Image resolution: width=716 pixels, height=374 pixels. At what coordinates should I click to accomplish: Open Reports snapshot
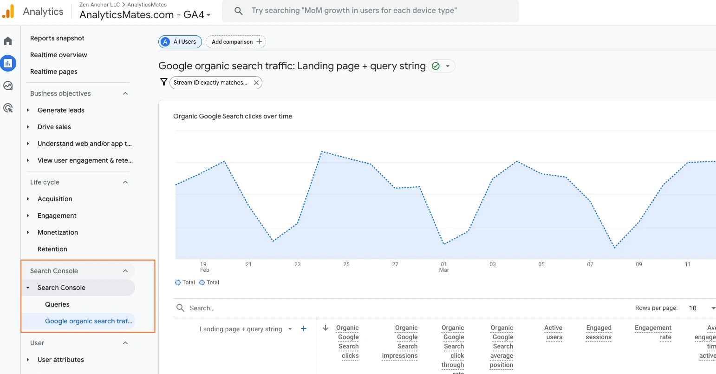coord(57,38)
